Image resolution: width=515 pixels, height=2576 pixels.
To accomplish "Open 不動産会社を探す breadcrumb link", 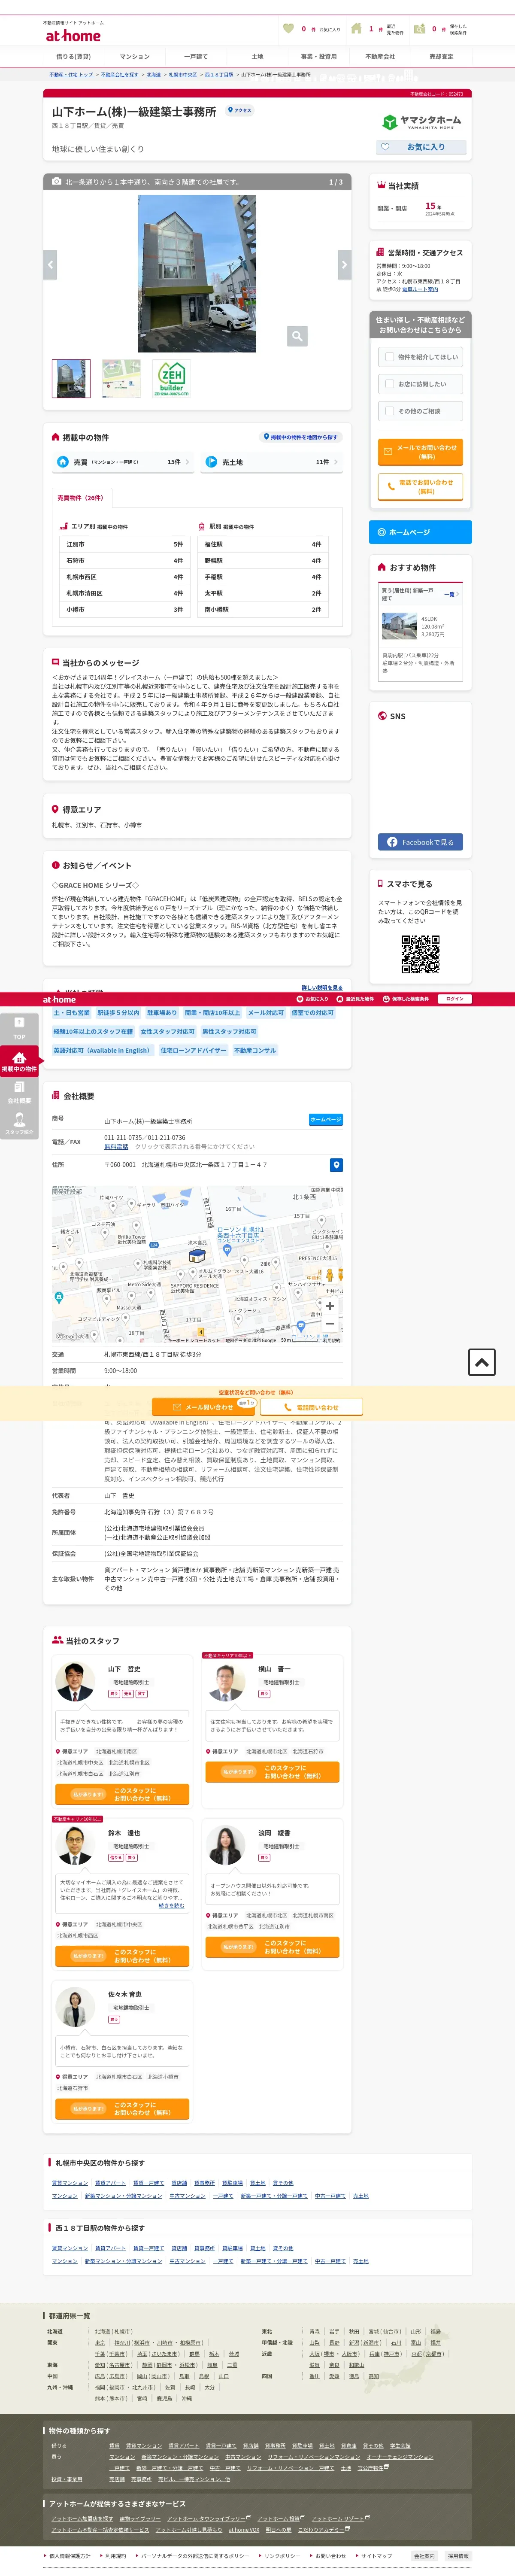I will coord(120,75).
